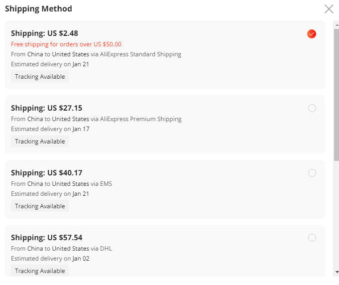This screenshot has height=285, width=339.
Task: Click Tracking Available tag under DHL option
Action: (x=40, y=271)
